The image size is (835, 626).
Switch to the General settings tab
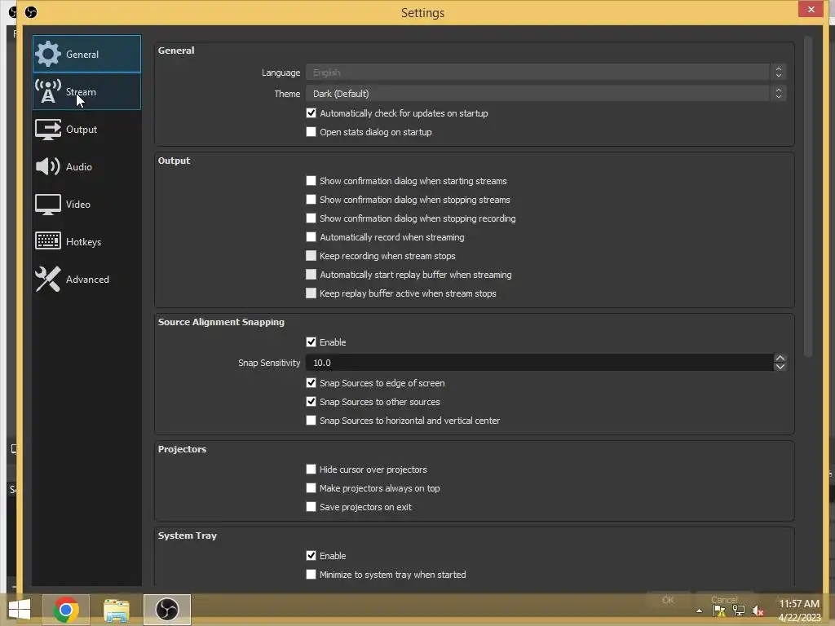point(86,54)
